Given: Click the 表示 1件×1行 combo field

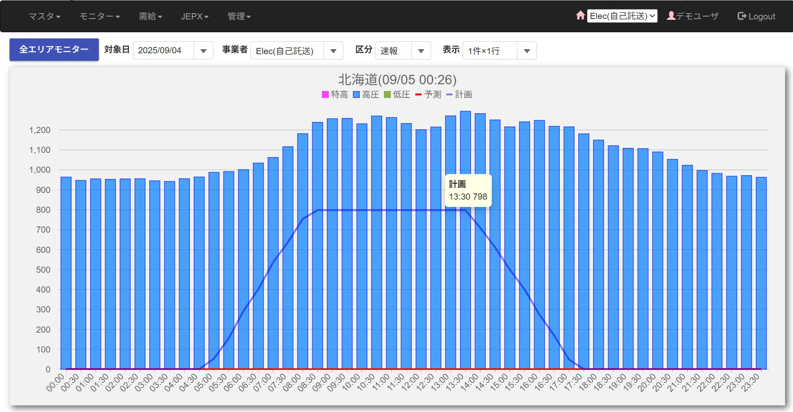Looking at the screenshot, I should pos(490,50).
